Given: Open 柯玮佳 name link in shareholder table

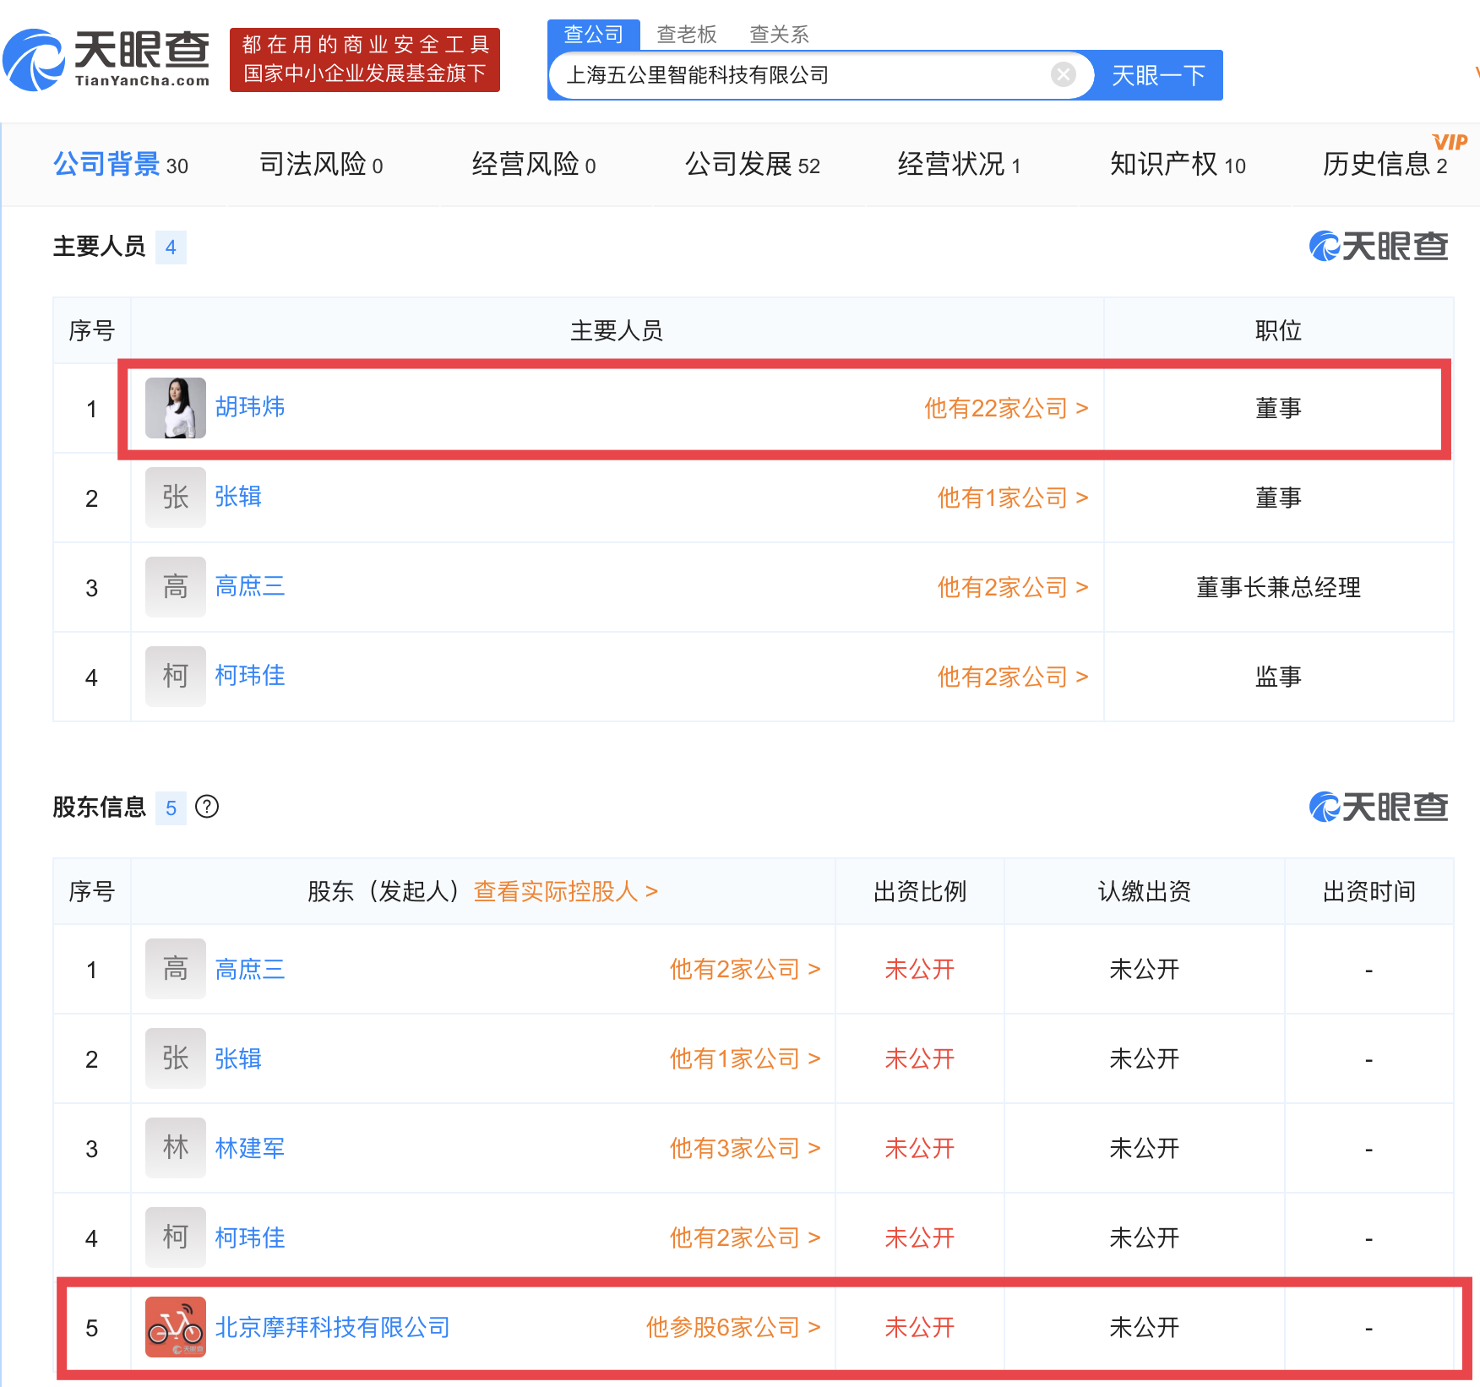Looking at the screenshot, I should 250,1238.
